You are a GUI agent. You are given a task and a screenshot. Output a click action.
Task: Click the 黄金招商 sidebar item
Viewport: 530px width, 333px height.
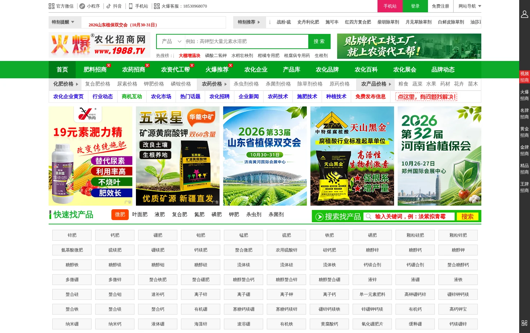pos(525,132)
